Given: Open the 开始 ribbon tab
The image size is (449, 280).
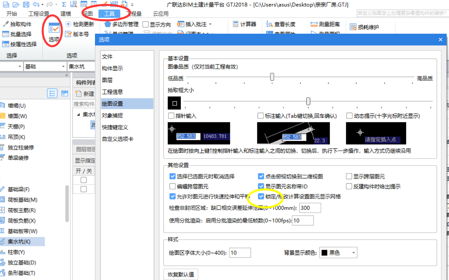Looking at the screenshot, I should point(12,14).
